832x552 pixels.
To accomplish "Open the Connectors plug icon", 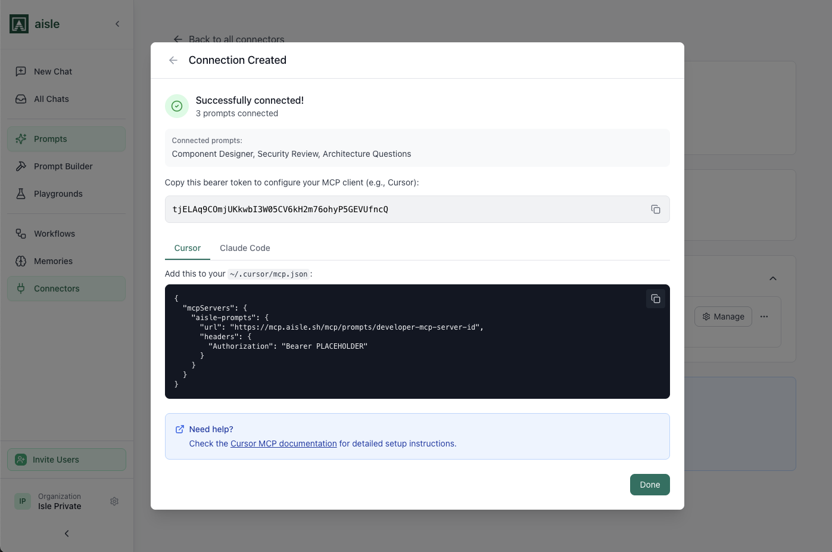I will (x=22, y=289).
